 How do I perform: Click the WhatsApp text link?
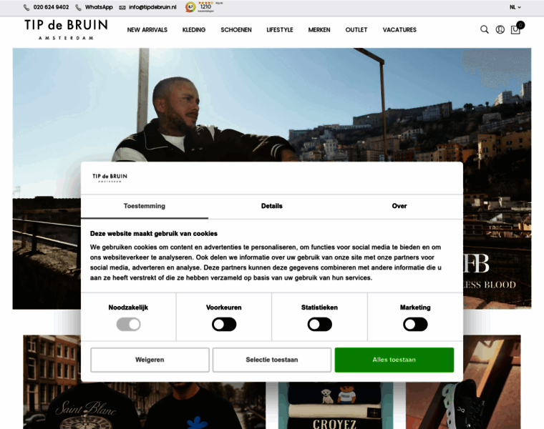pos(99,7)
